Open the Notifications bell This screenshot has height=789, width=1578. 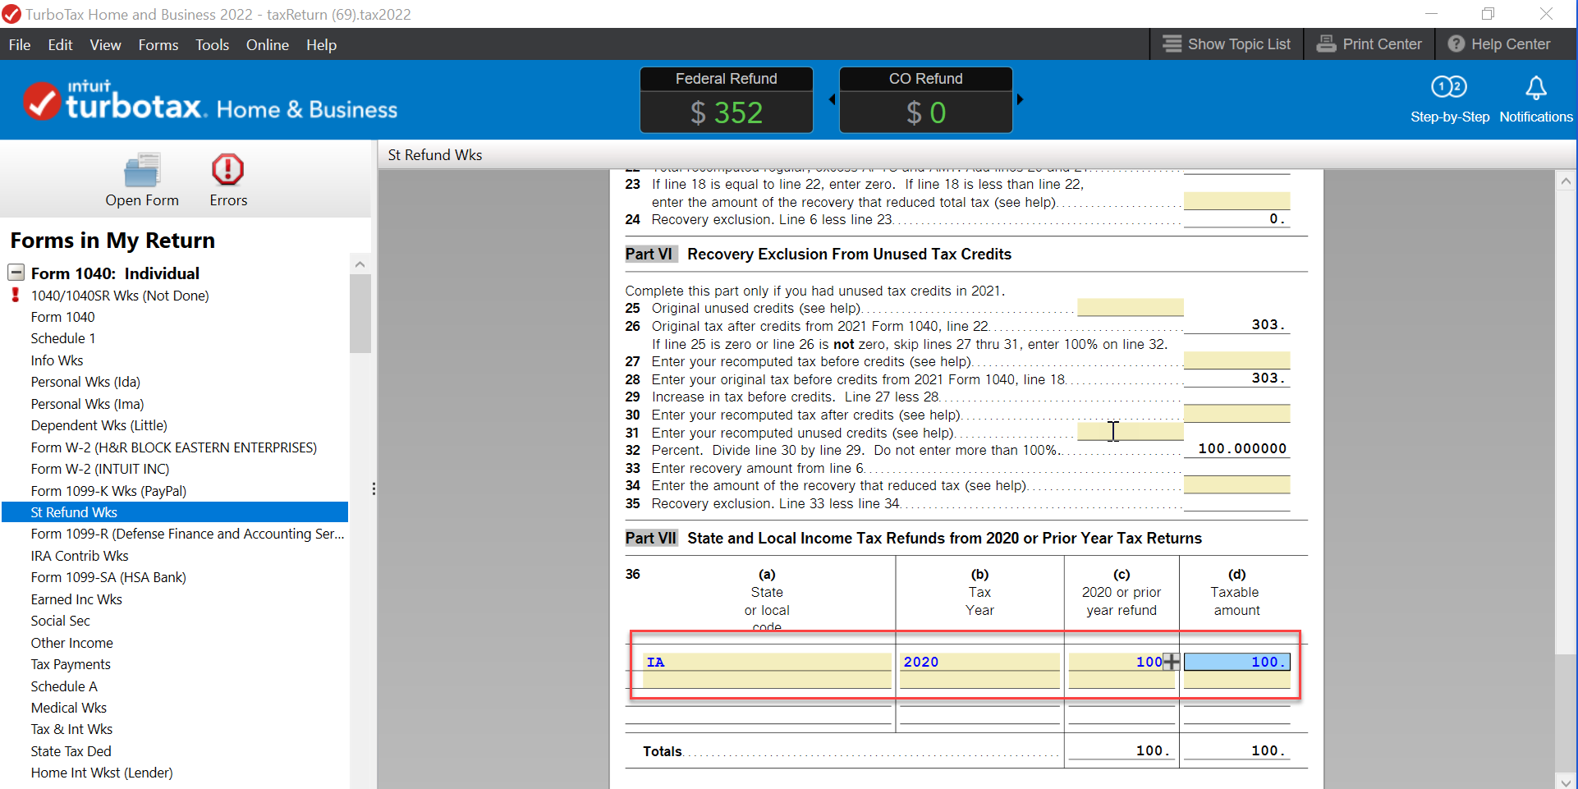[x=1535, y=87]
